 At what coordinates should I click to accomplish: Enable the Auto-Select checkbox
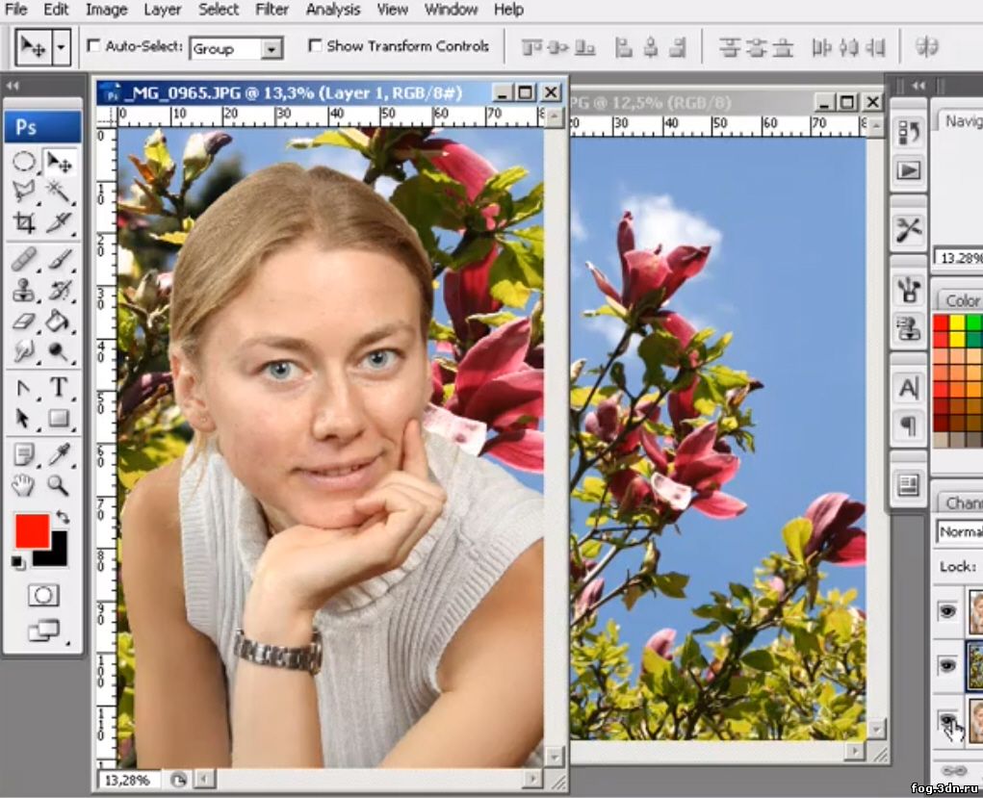[x=93, y=46]
